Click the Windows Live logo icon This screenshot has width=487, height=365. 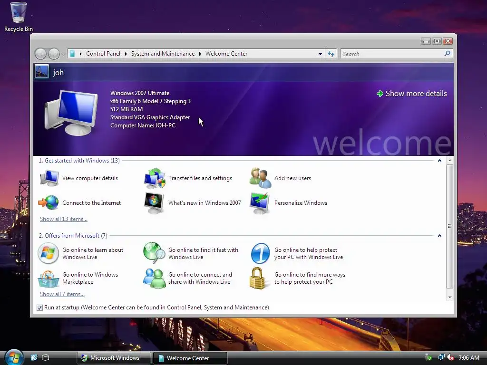click(x=48, y=253)
